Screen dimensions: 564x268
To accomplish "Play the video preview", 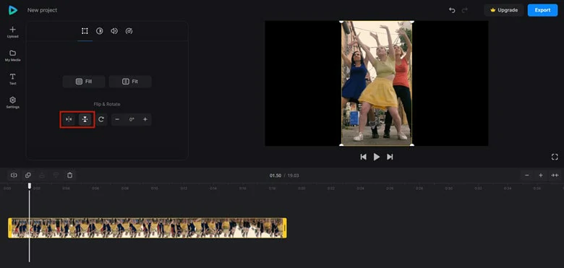I will (x=377, y=157).
